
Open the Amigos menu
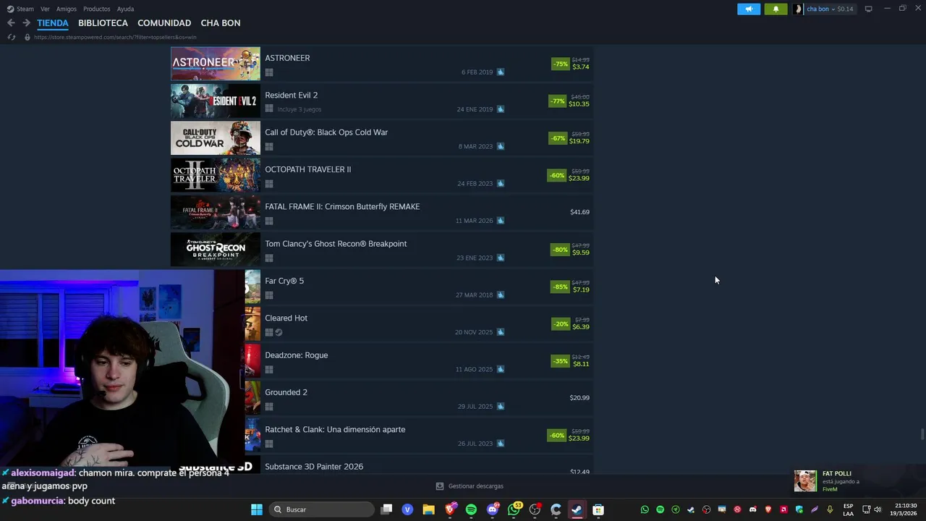[x=67, y=9]
